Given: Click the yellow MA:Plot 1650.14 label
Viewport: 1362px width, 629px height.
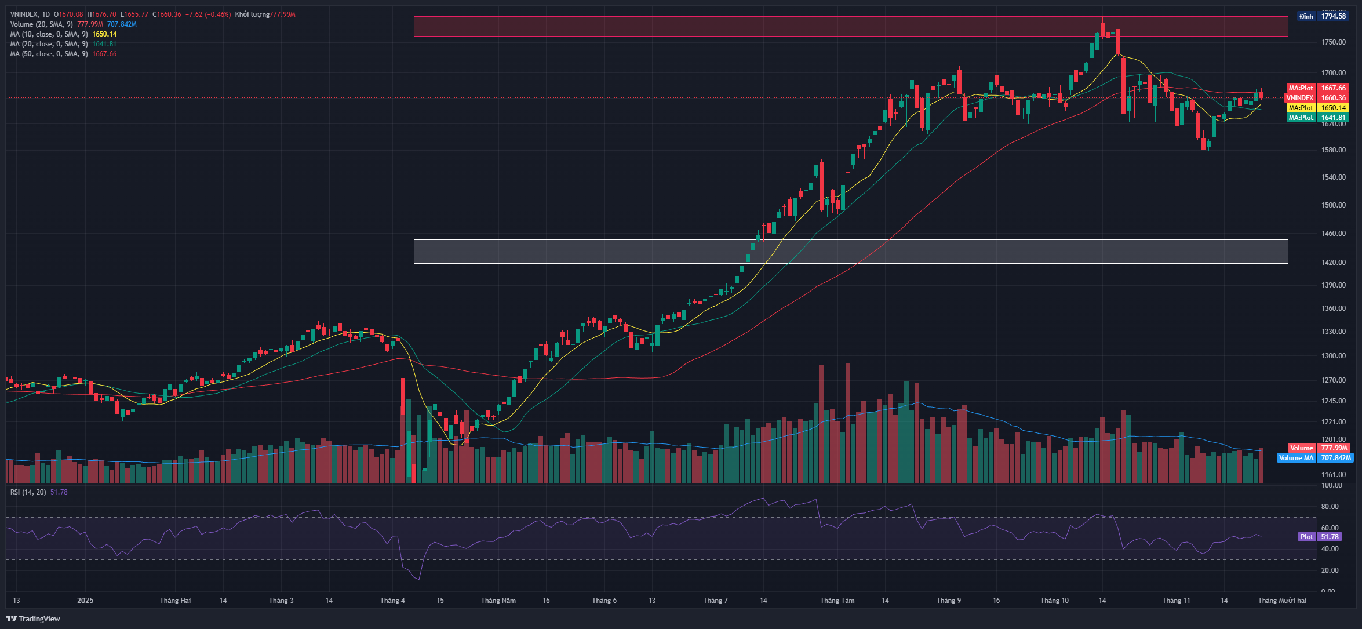Looking at the screenshot, I should [1317, 108].
